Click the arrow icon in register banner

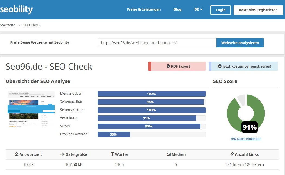(220, 66)
